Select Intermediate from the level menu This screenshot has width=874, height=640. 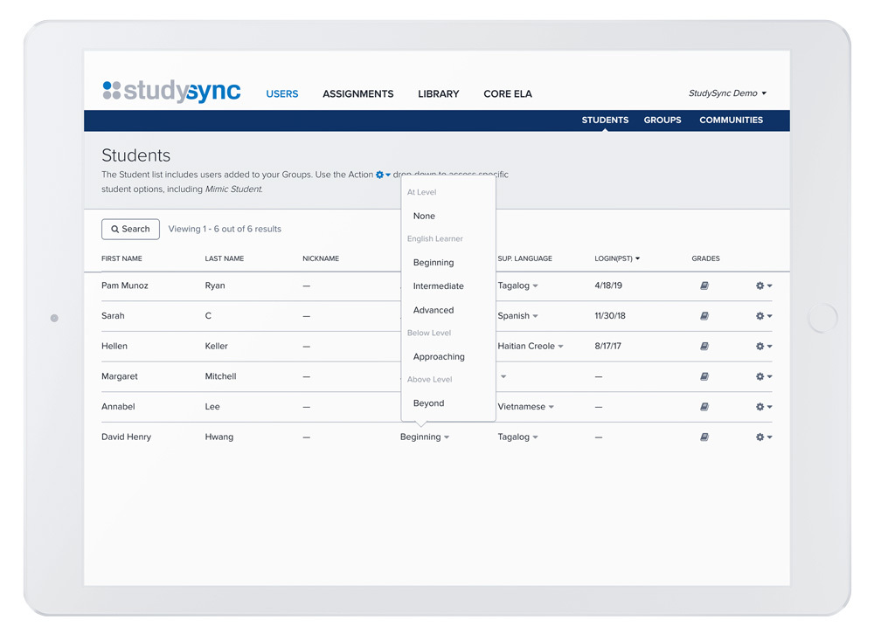[x=439, y=286]
